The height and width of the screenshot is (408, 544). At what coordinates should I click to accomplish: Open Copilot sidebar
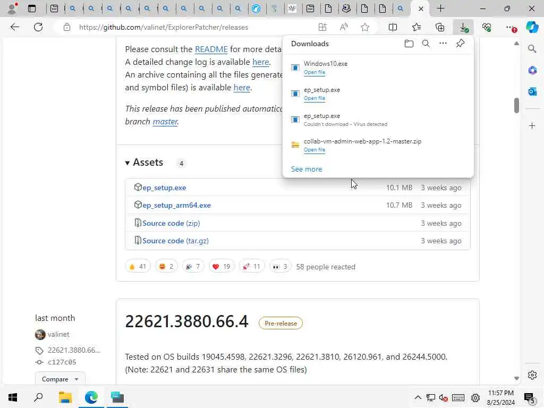532,27
